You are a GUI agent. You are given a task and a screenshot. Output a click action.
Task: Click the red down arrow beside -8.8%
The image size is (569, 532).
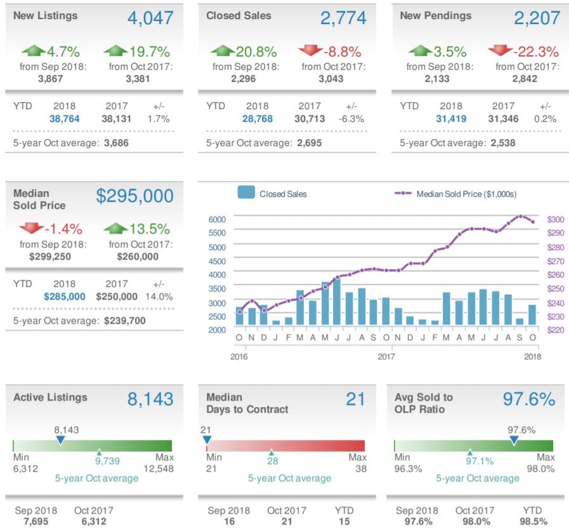[x=309, y=51]
